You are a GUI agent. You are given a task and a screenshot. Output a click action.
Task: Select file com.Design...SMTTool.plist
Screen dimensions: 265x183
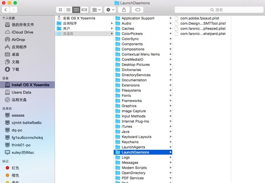pos(202,23)
